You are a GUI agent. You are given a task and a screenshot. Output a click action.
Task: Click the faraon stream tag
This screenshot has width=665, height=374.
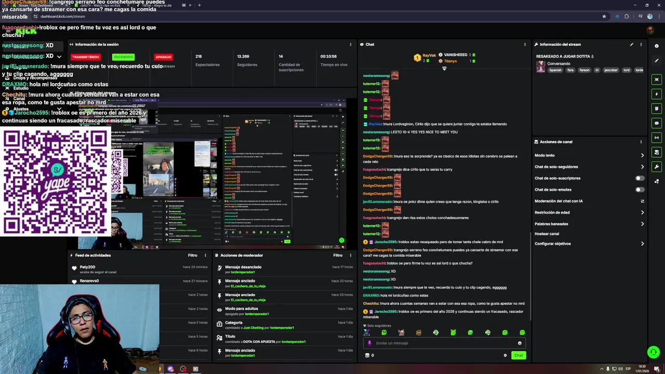584,70
